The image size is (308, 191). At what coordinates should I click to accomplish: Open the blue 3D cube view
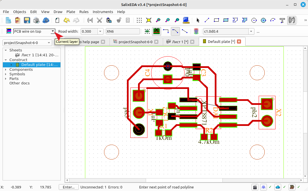click(x=186, y=20)
